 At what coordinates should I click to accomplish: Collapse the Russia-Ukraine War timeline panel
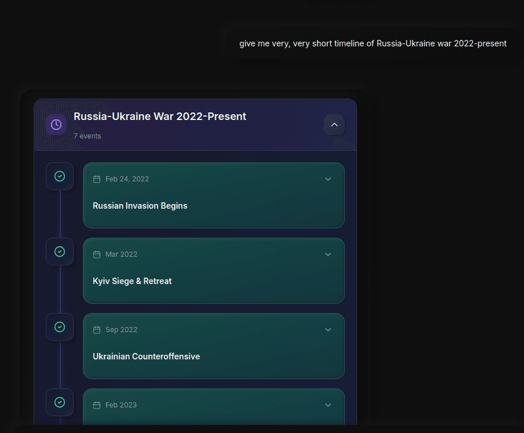[x=334, y=125]
